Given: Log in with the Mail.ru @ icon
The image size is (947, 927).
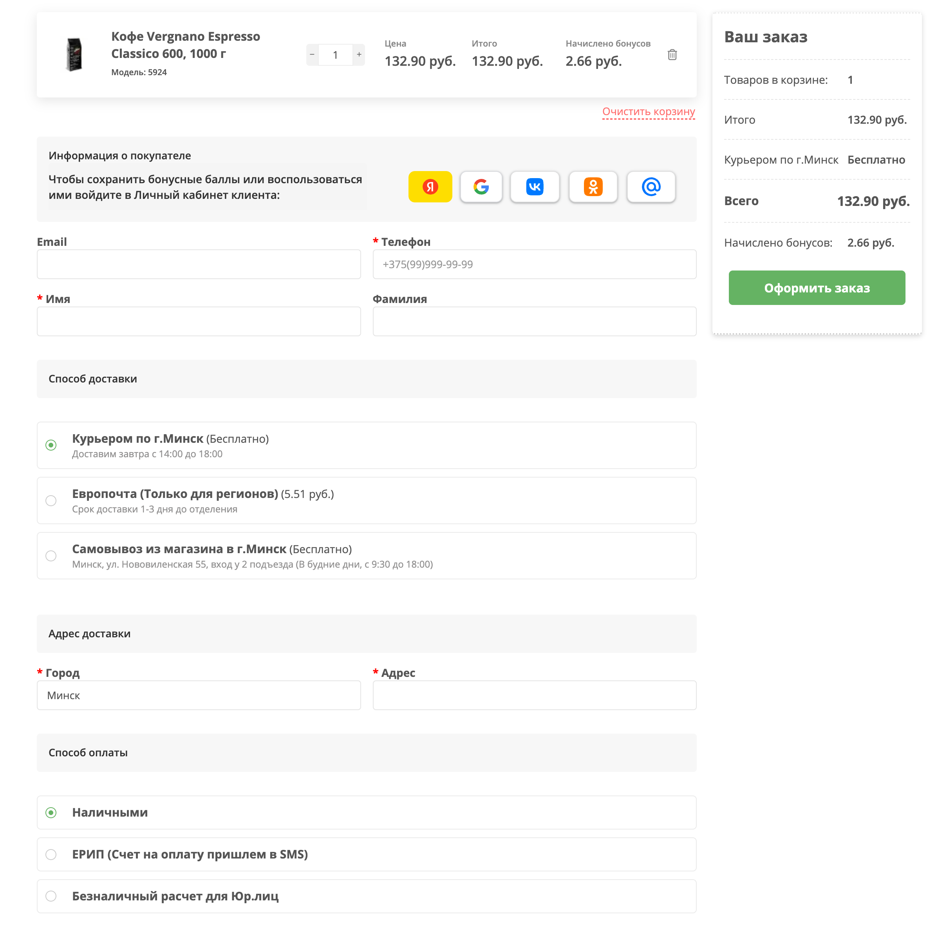Looking at the screenshot, I should (x=651, y=186).
